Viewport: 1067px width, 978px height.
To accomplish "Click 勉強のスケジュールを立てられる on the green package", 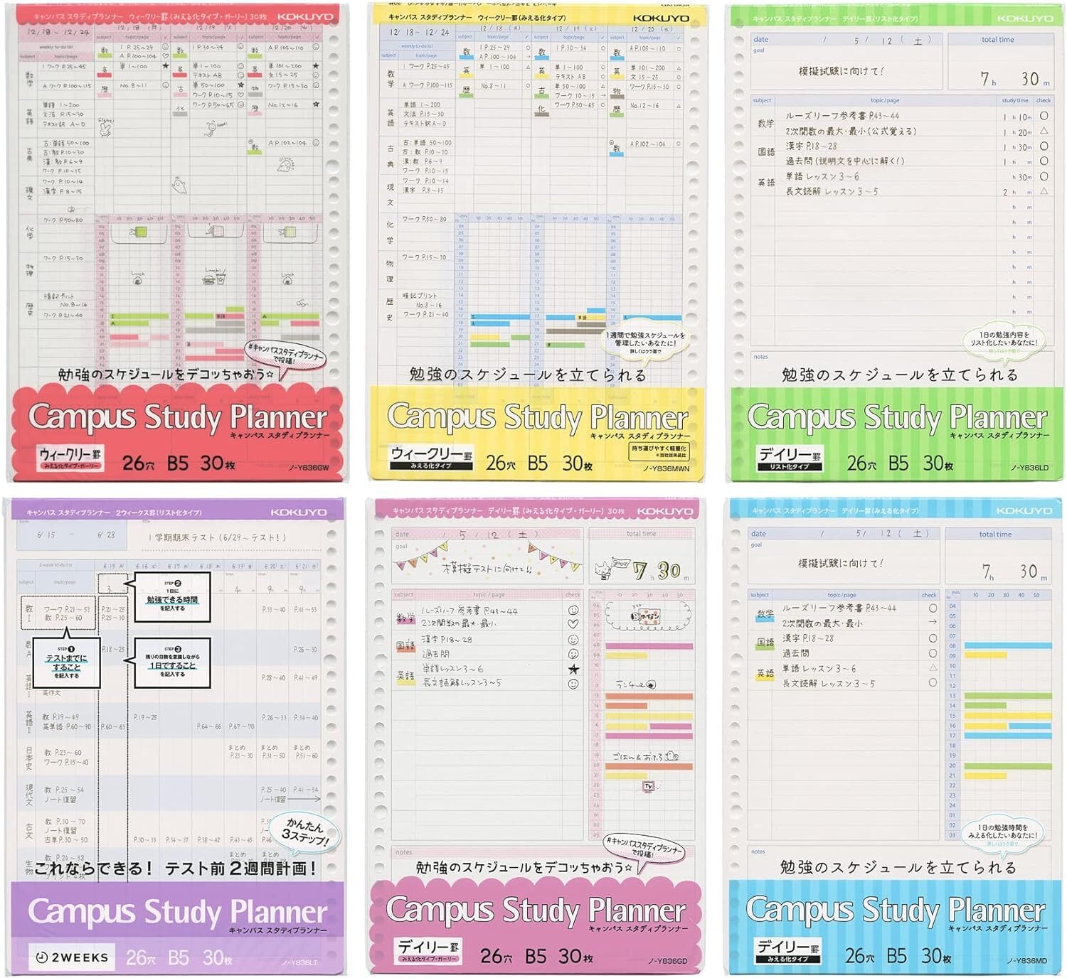I will tap(900, 375).
